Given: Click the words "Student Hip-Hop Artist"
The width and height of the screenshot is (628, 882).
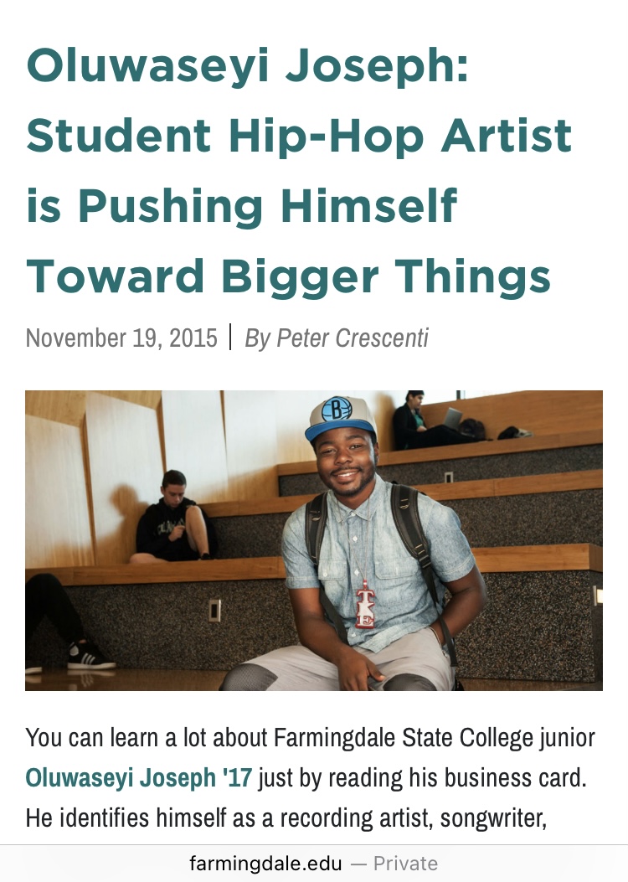Looking at the screenshot, I should [299, 137].
